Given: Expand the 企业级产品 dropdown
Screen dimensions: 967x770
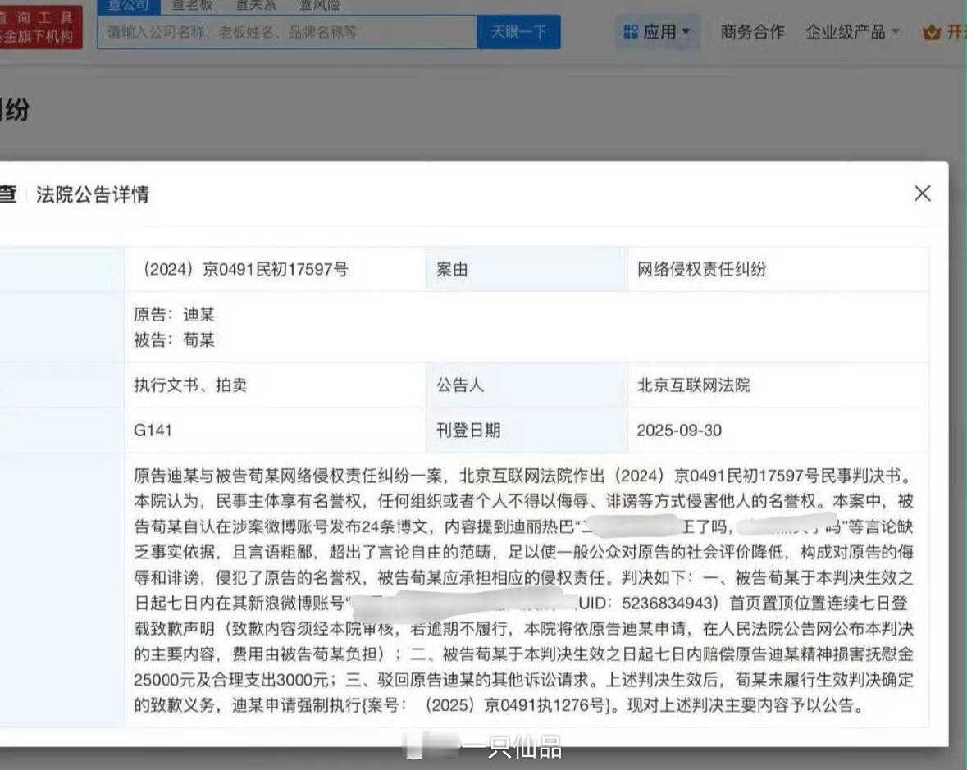Looking at the screenshot, I should point(852,32).
